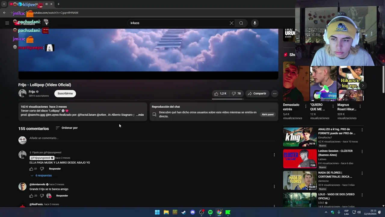Open the Windows Start menu
385x217 pixels.
(x=157, y=212)
